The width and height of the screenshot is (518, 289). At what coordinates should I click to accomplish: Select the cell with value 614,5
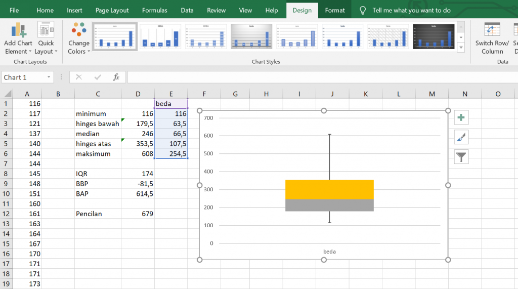[138, 194]
